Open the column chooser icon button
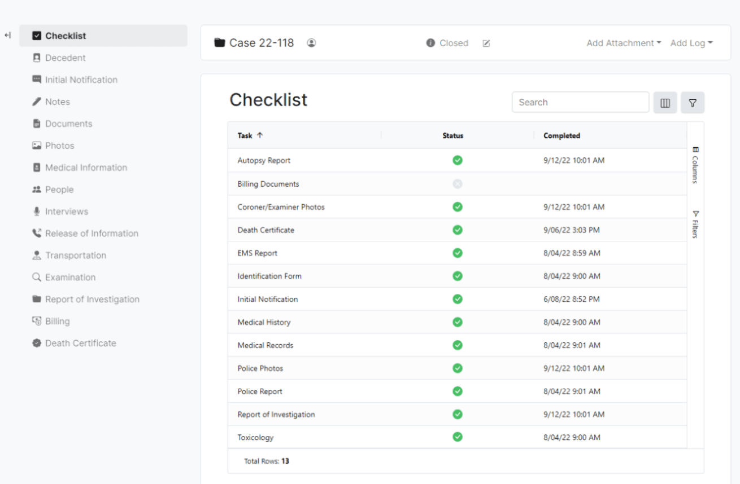 tap(665, 103)
